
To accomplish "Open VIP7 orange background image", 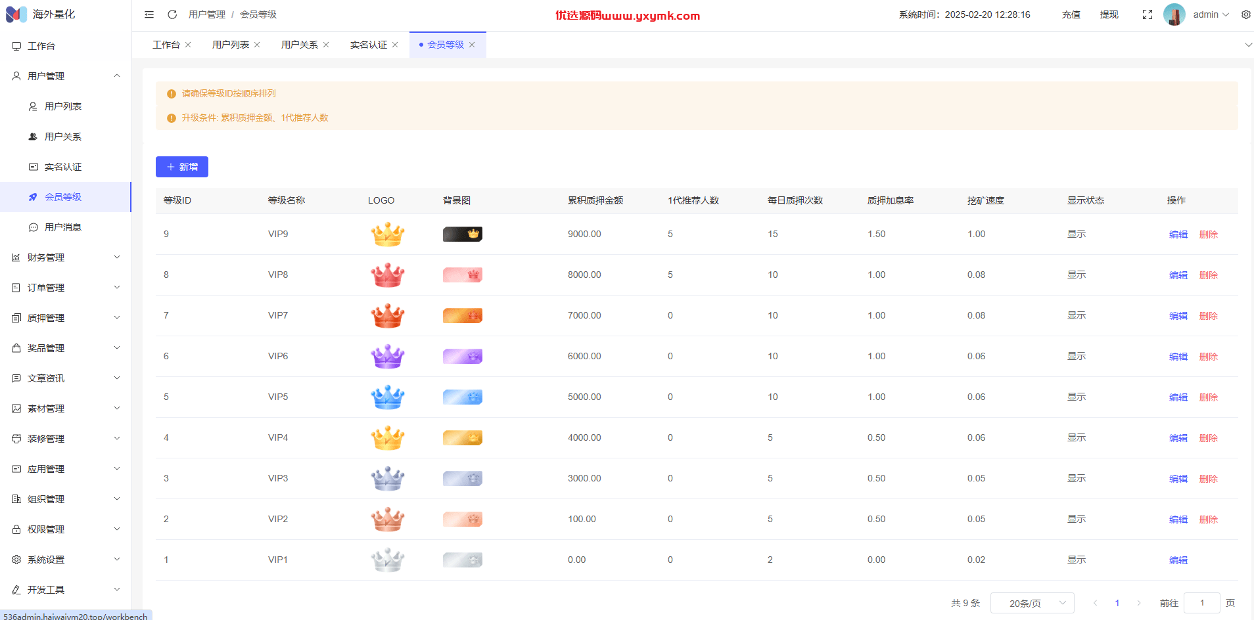I will [x=463, y=315].
